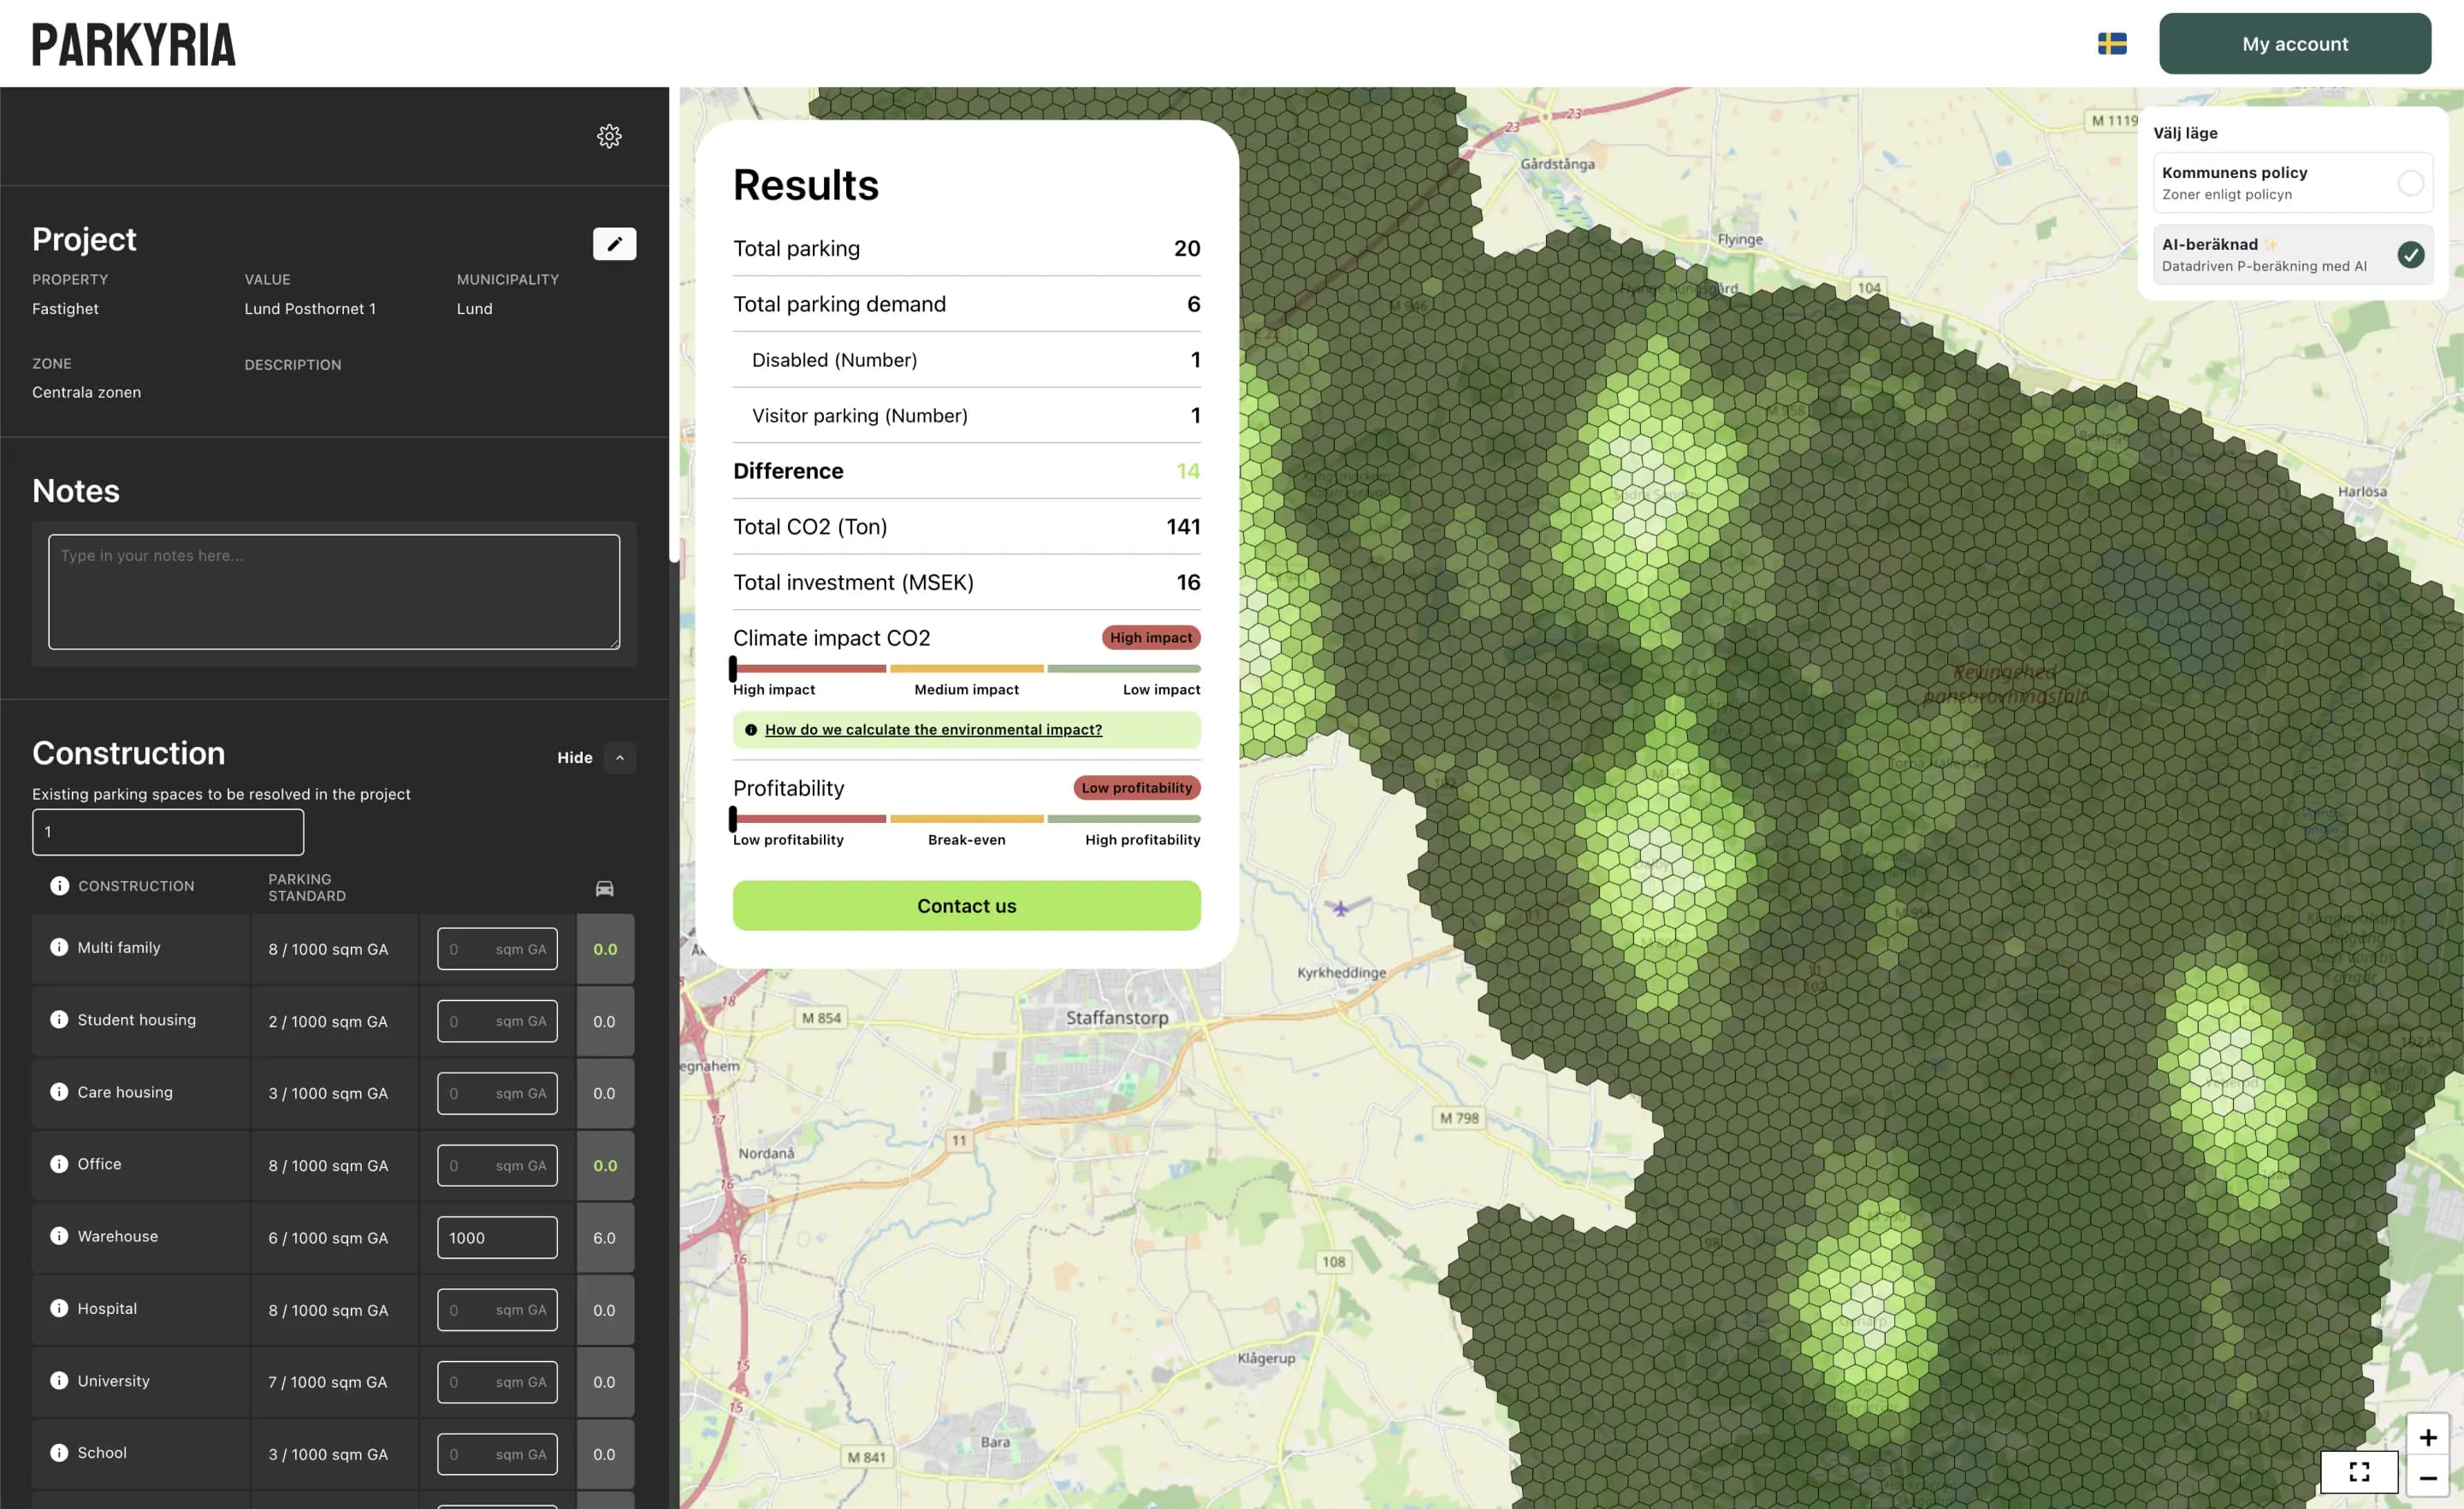Click info icon next to Multi family
This screenshot has height=1509, width=2464.
[59, 947]
